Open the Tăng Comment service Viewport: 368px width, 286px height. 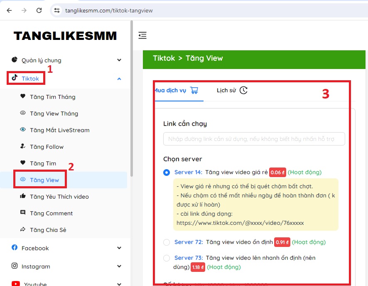52,213
